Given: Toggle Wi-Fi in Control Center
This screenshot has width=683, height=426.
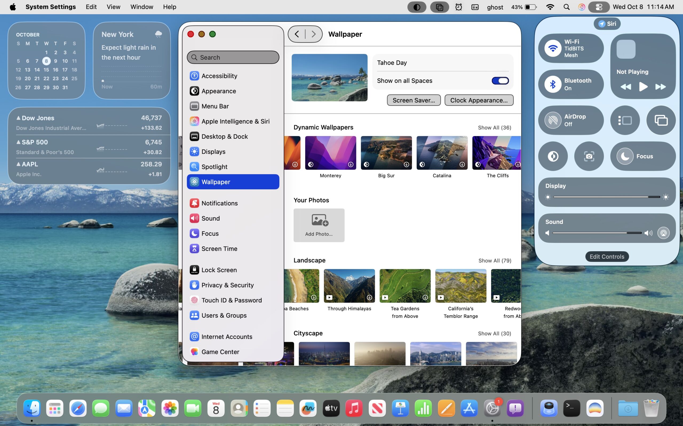Looking at the screenshot, I should pos(553,48).
